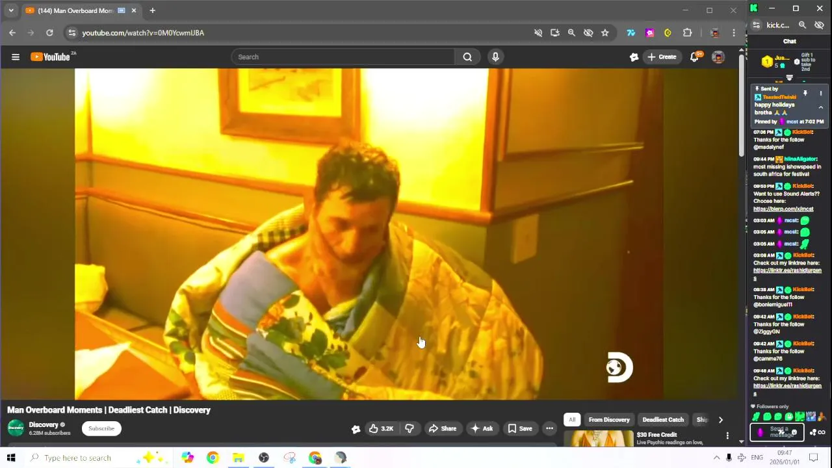
Task: Open the Chrome tab search dropdown
Action: coord(10,10)
